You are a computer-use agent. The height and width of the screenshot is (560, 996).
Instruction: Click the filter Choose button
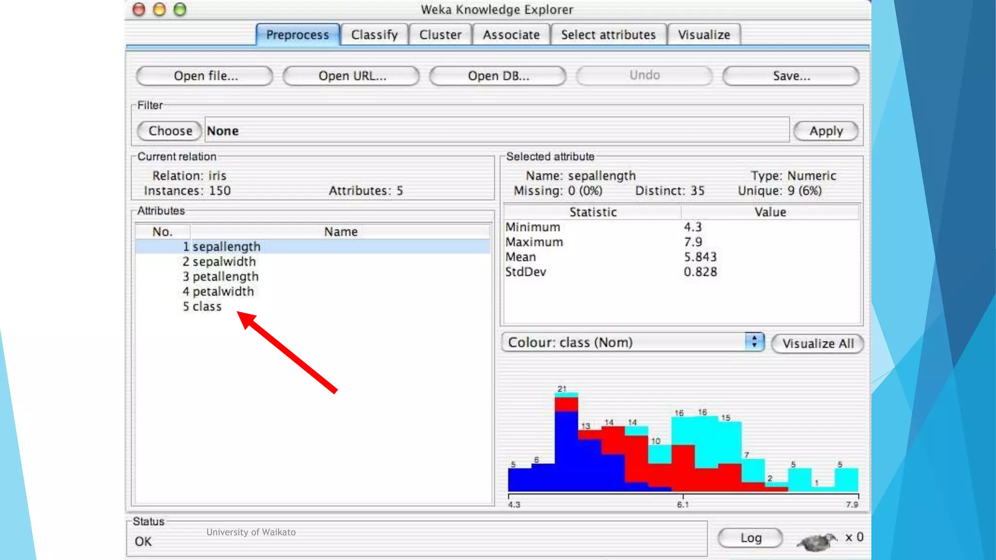click(170, 131)
